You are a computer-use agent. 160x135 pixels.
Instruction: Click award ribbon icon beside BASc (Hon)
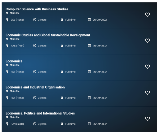(7, 46)
